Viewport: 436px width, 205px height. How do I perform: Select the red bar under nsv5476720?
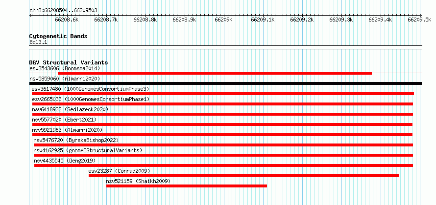point(223,145)
